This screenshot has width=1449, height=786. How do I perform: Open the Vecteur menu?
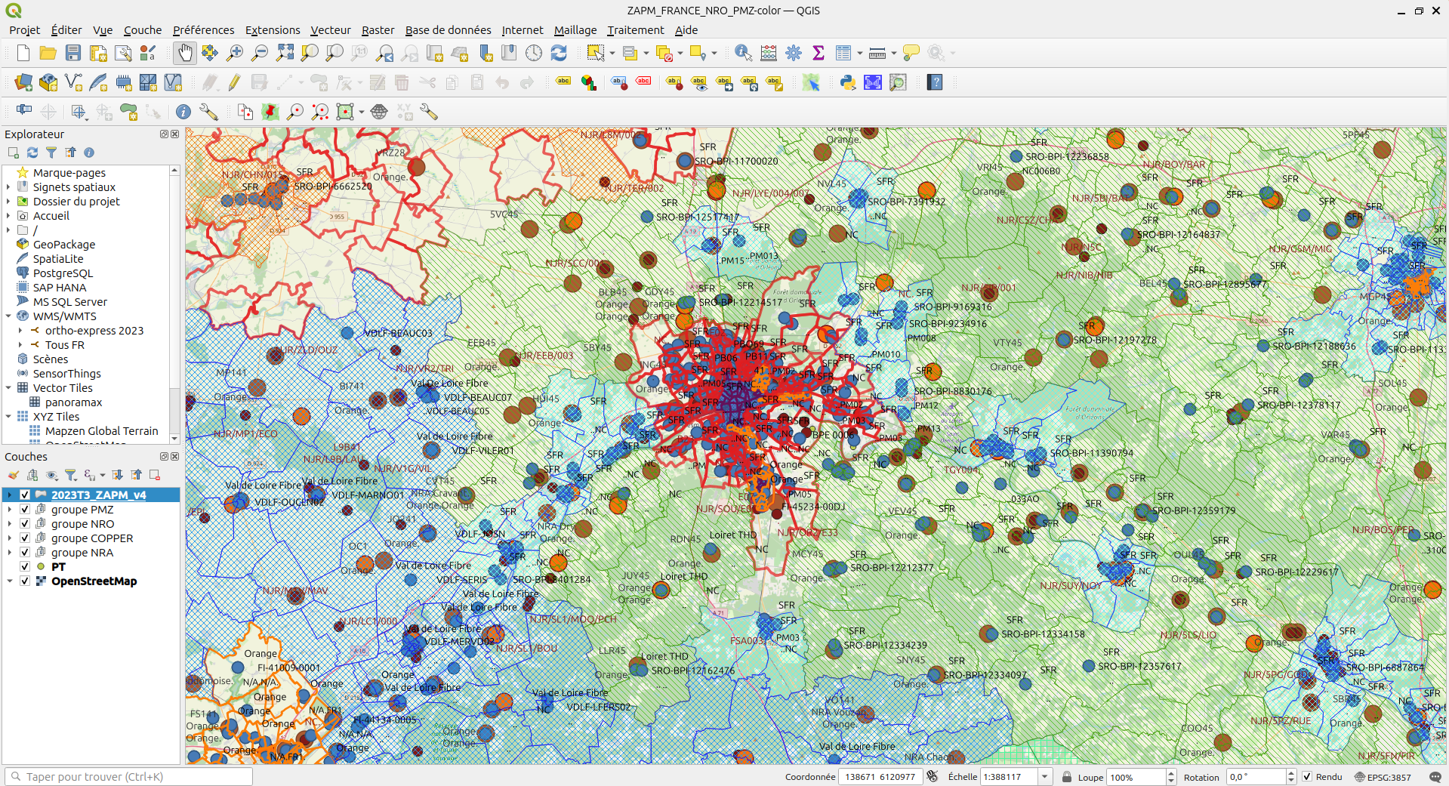click(331, 30)
